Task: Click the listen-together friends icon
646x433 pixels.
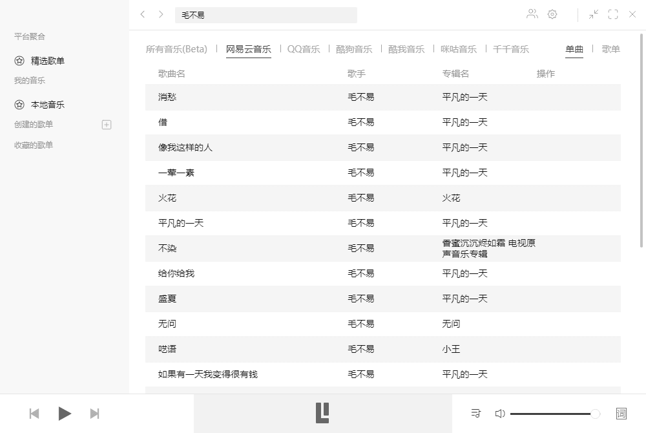Action: [x=532, y=14]
